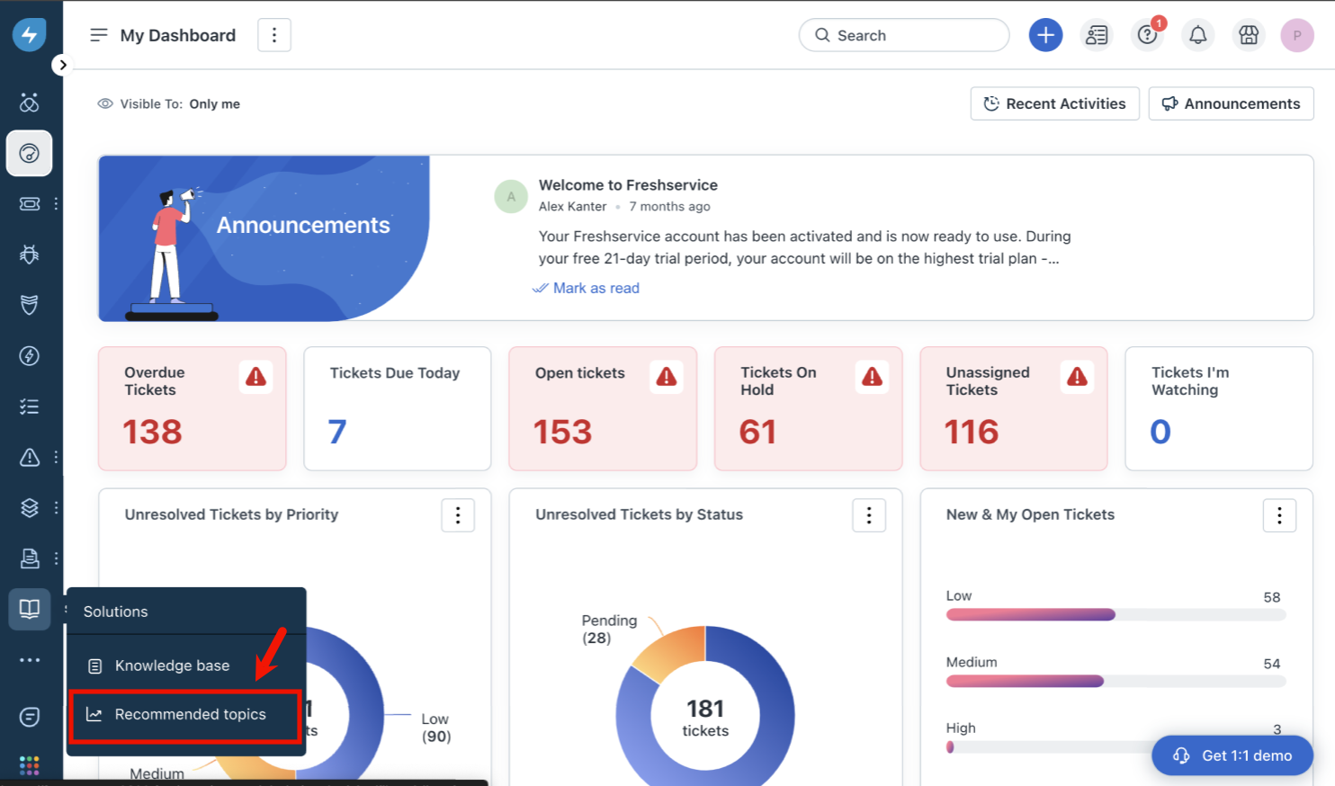Open the Alerts triangle icon in sidebar
This screenshot has width=1335, height=786.
click(x=30, y=458)
